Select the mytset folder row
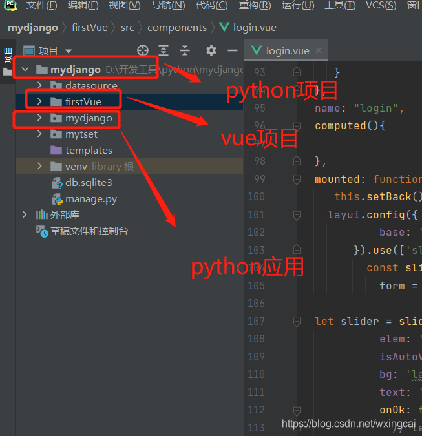422x436 pixels. (129, 134)
